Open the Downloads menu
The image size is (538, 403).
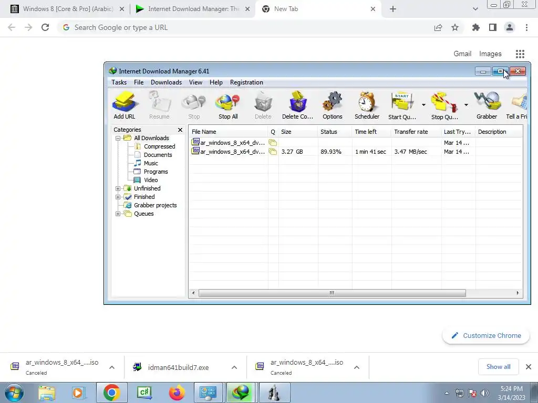167,82
